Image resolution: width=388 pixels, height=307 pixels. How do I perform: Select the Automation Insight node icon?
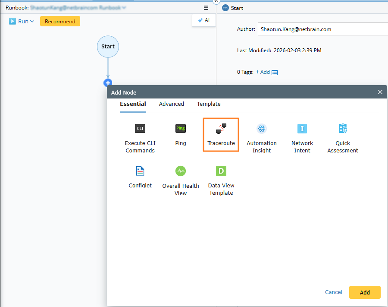tap(262, 128)
